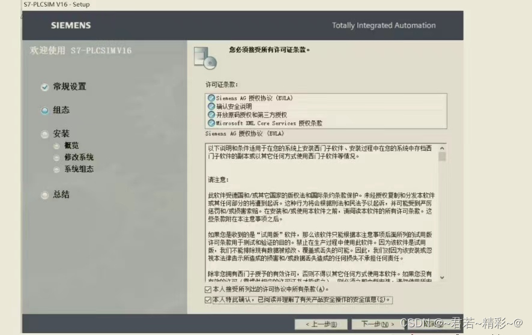The image size is (532, 335).
Task: Click the 修改系统 sub-step label
Action: 79,157
